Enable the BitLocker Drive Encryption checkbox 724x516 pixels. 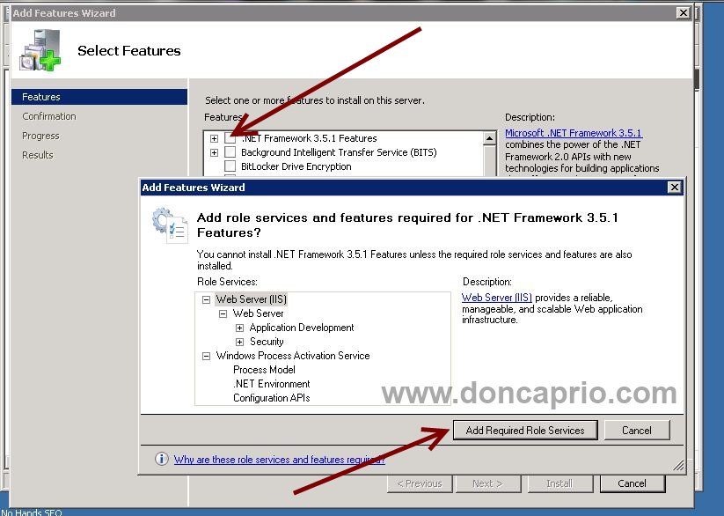(230, 166)
